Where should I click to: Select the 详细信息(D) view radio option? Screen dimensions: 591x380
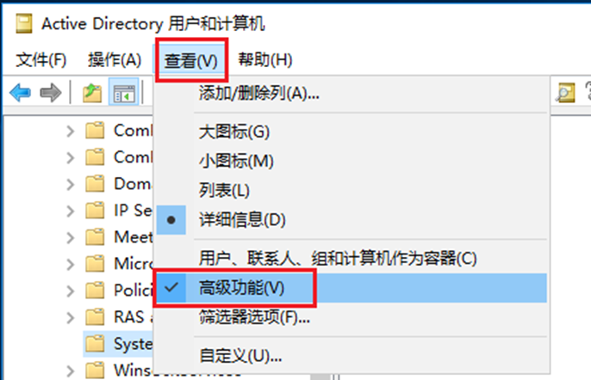click(241, 219)
